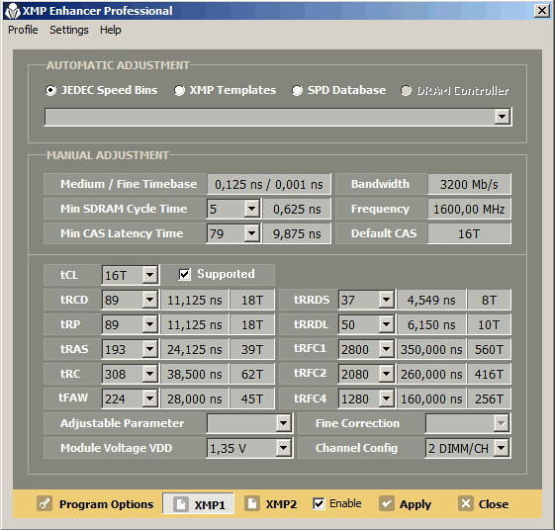Expand the tRP value dropdown
The height and width of the screenshot is (530, 555).
tap(150, 324)
